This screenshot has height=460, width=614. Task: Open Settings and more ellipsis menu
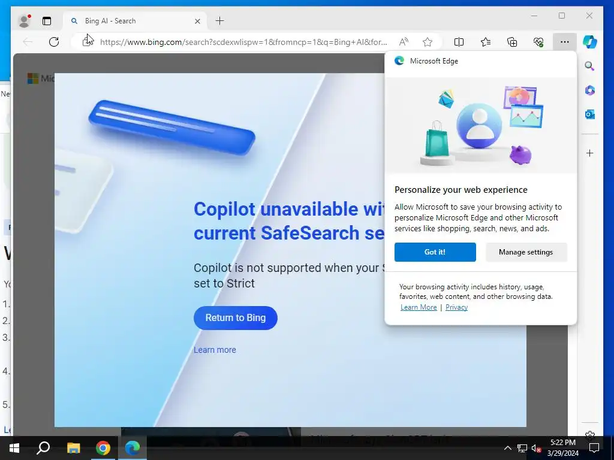[565, 42]
